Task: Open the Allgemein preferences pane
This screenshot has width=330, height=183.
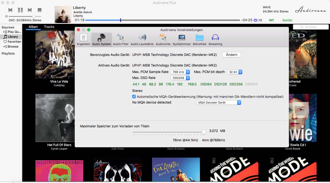Action: click(83, 40)
